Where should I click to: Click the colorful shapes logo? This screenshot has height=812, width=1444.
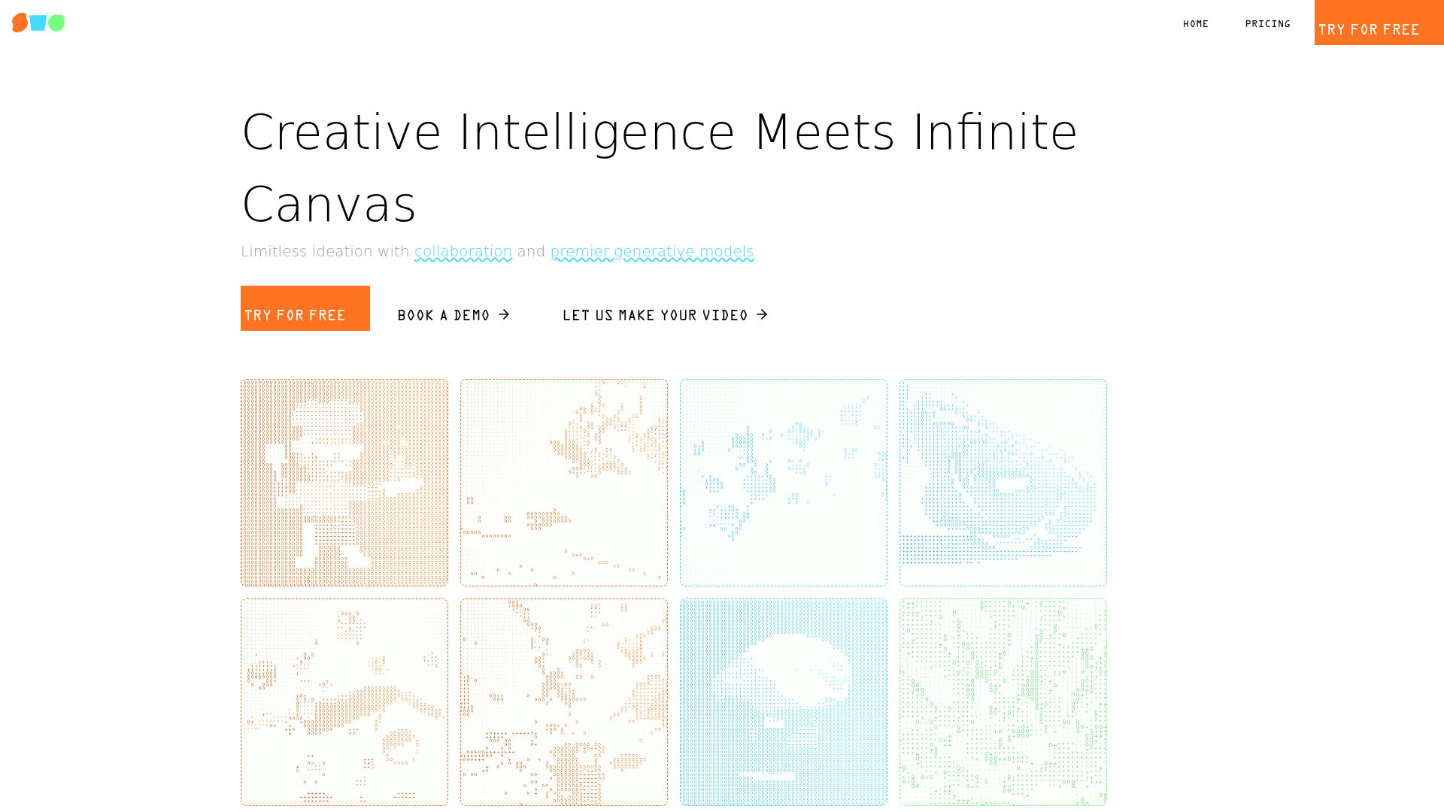(38, 23)
